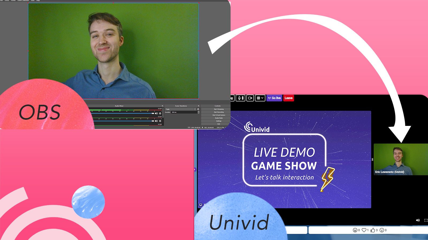The width and height of the screenshot is (428, 240).
Task: Mute the second Audio Mixer channel
Action: [x=156, y=121]
